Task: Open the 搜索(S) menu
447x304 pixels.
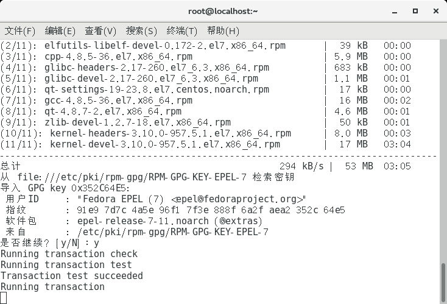Action: 141,31
